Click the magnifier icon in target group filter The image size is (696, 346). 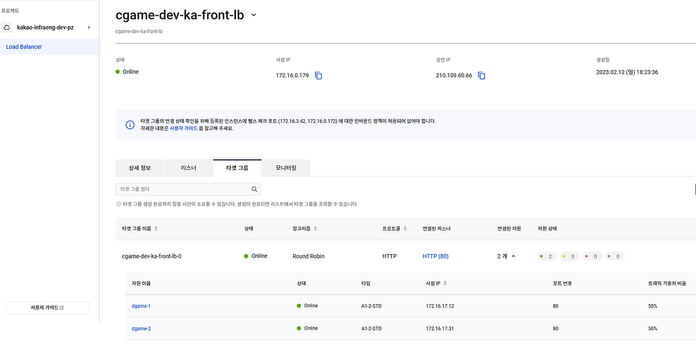click(254, 189)
